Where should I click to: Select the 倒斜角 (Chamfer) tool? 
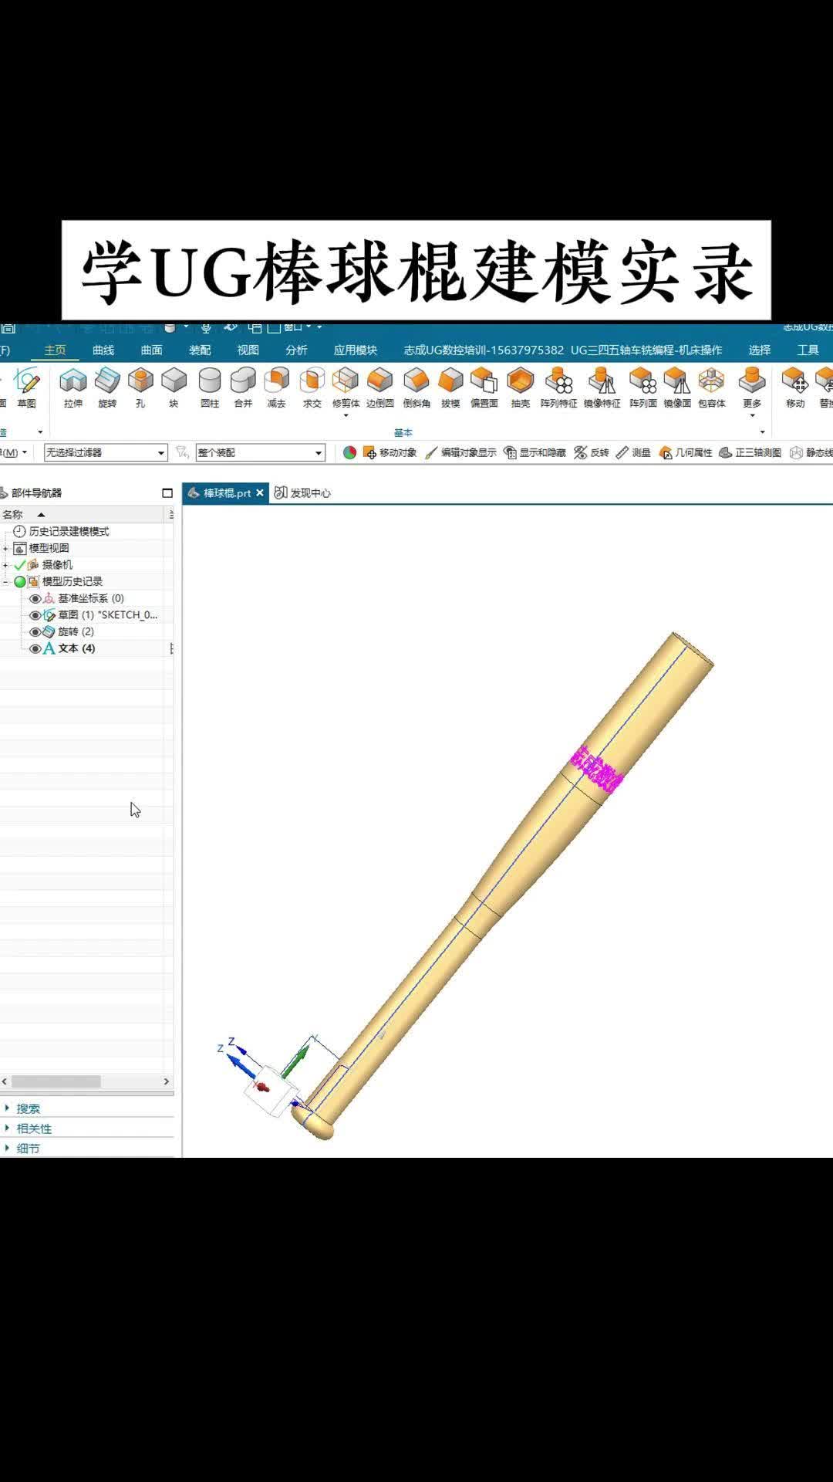click(416, 387)
